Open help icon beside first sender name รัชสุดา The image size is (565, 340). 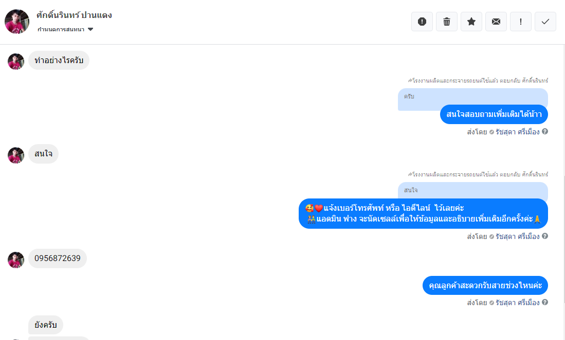[x=545, y=132]
